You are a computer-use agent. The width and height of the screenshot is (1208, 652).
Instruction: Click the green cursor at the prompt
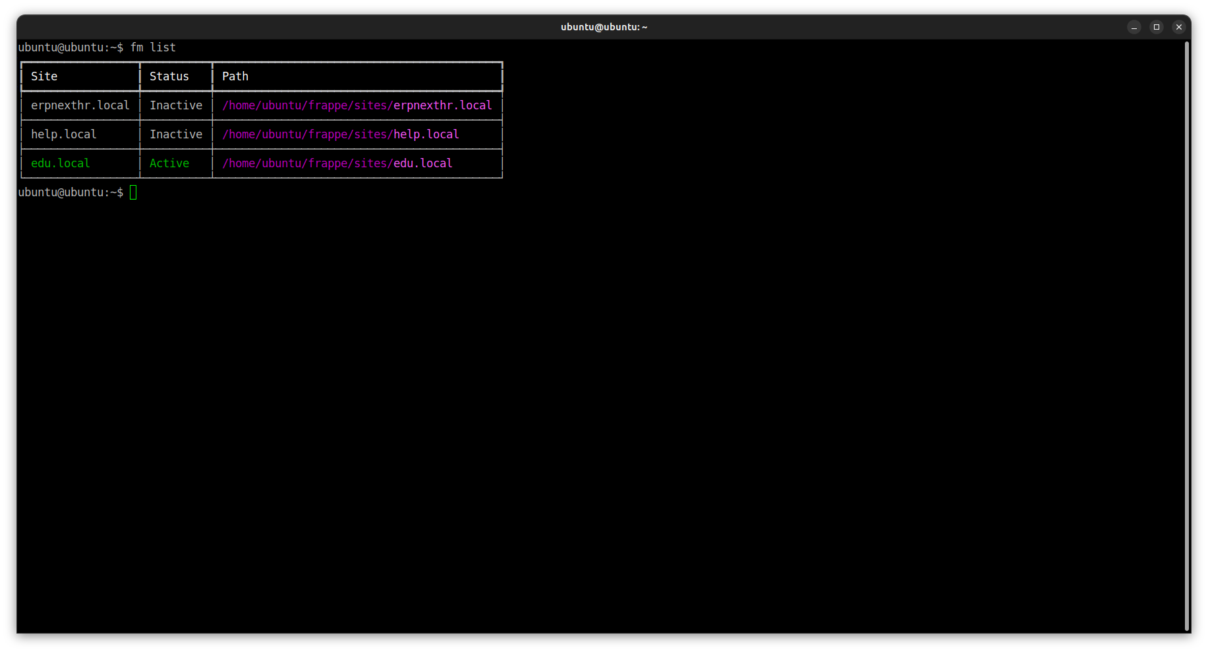(x=133, y=192)
